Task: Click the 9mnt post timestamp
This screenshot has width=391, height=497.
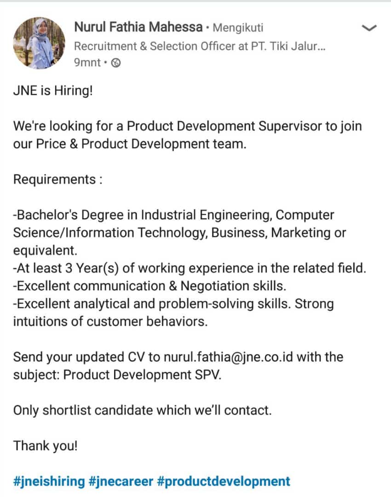Action: click(86, 63)
